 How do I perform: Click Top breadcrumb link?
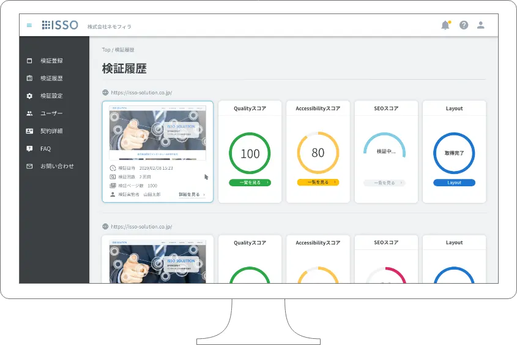coord(106,50)
